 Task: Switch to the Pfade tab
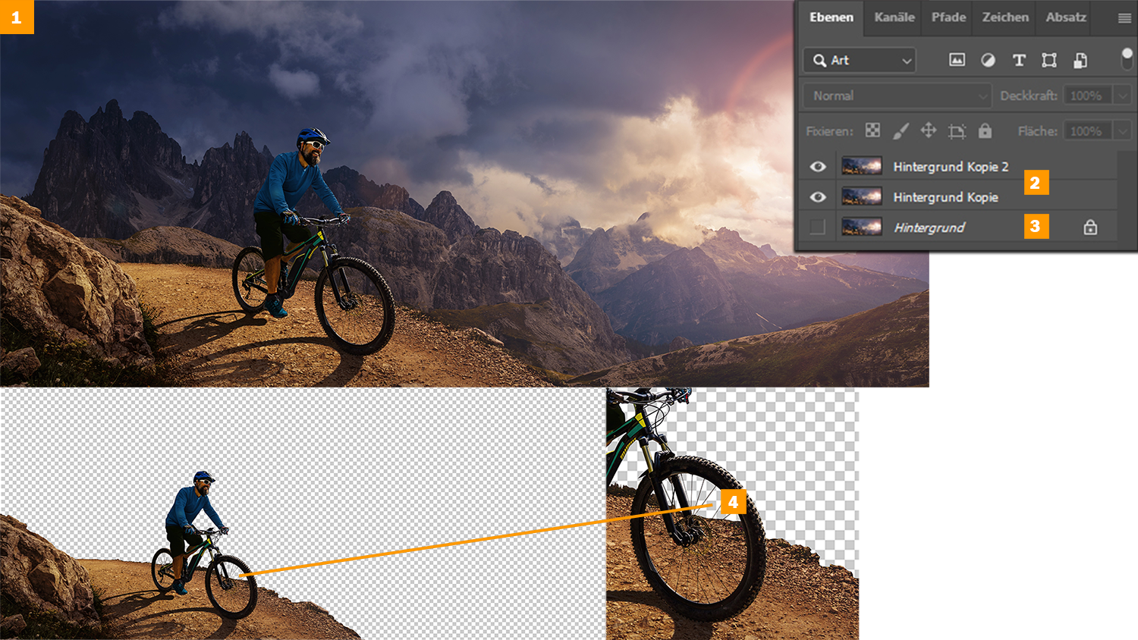point(948,17)
